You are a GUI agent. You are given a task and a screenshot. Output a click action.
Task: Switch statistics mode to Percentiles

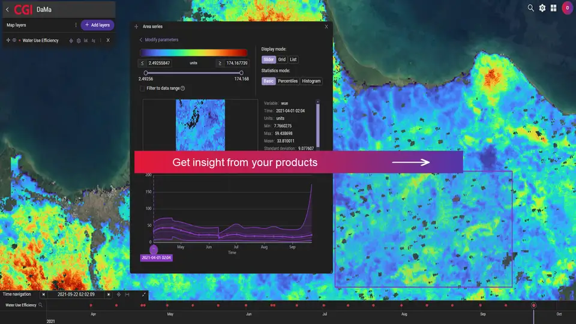click(x=287, y=81)
